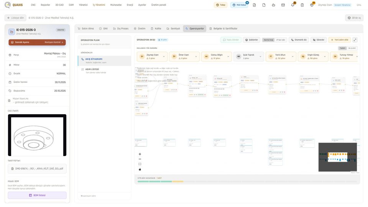
Task: Switch to Satın Alma tab
Action: click(x=85, y=29)
